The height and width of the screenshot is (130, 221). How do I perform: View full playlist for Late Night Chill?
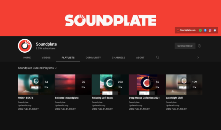176,109
